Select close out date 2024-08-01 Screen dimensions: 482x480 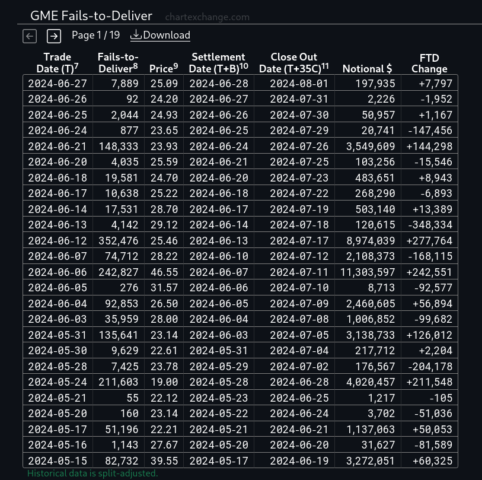point(295,84)
